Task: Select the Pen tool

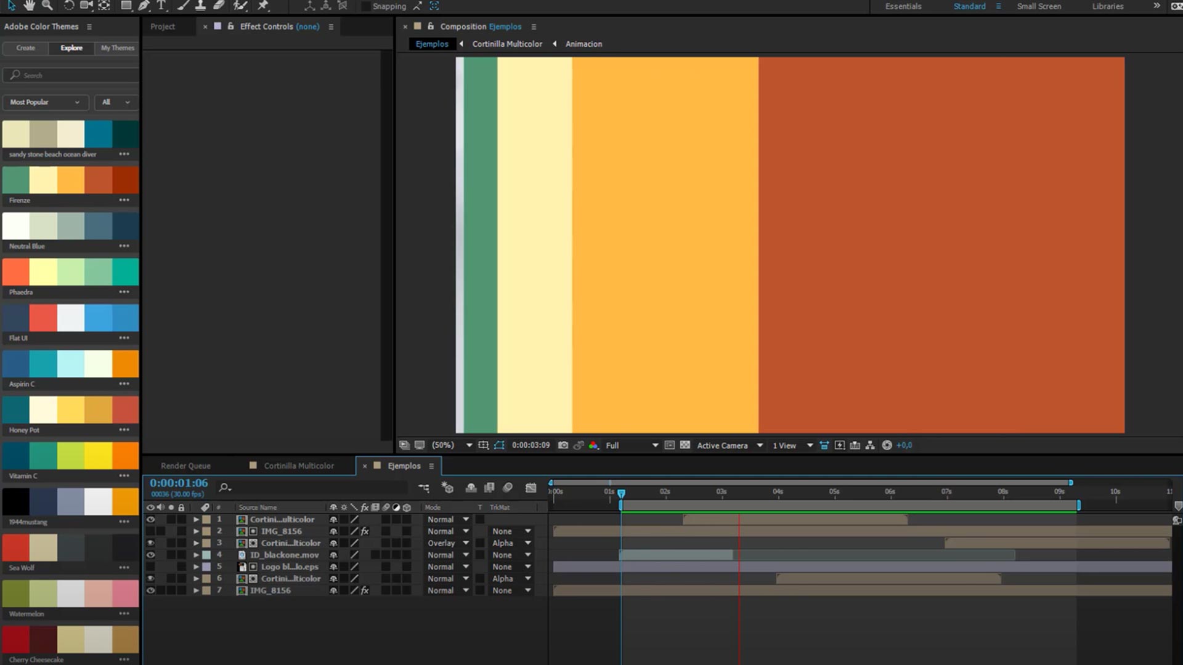Action: 144,6
